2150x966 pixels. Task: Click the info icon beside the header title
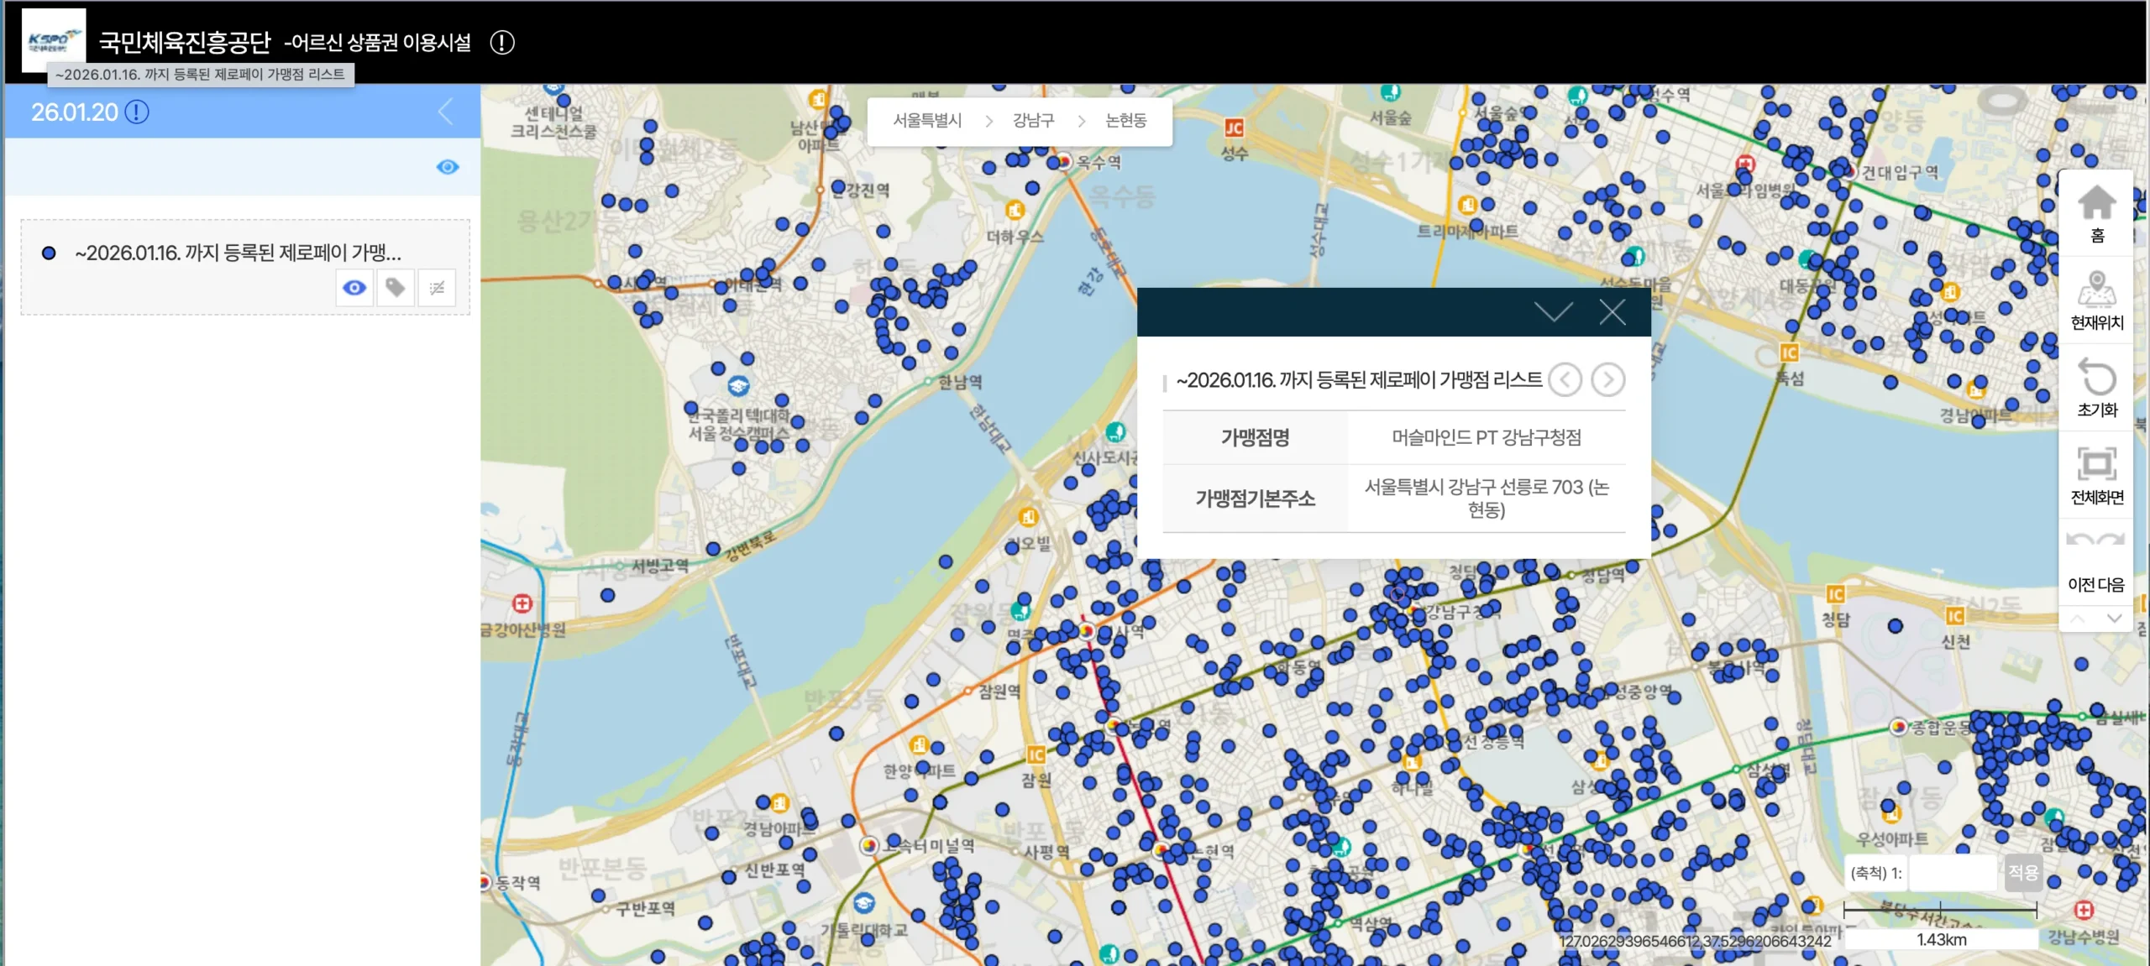(x=502, y=43)
